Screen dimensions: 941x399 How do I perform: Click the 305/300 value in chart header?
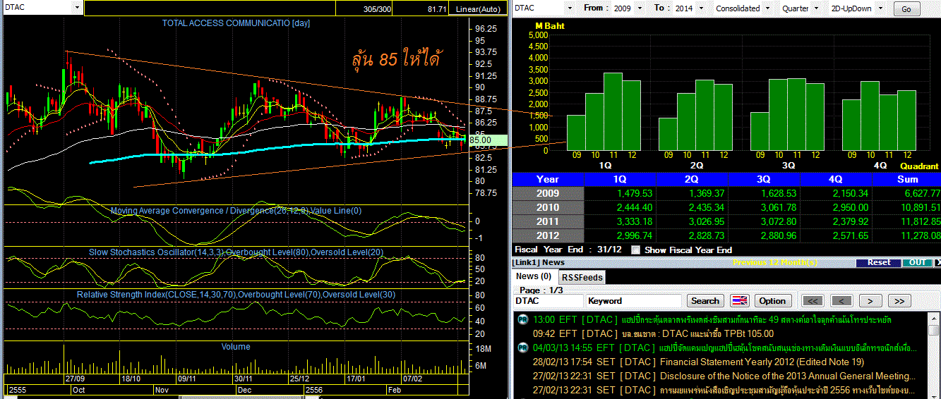click(x=378, y=8)
